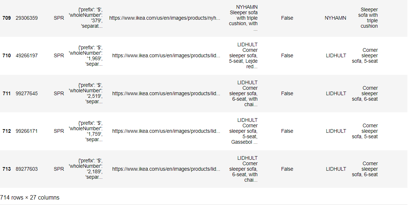
Task: Select product ID 29306359
Action: click(x=27, y=18)
